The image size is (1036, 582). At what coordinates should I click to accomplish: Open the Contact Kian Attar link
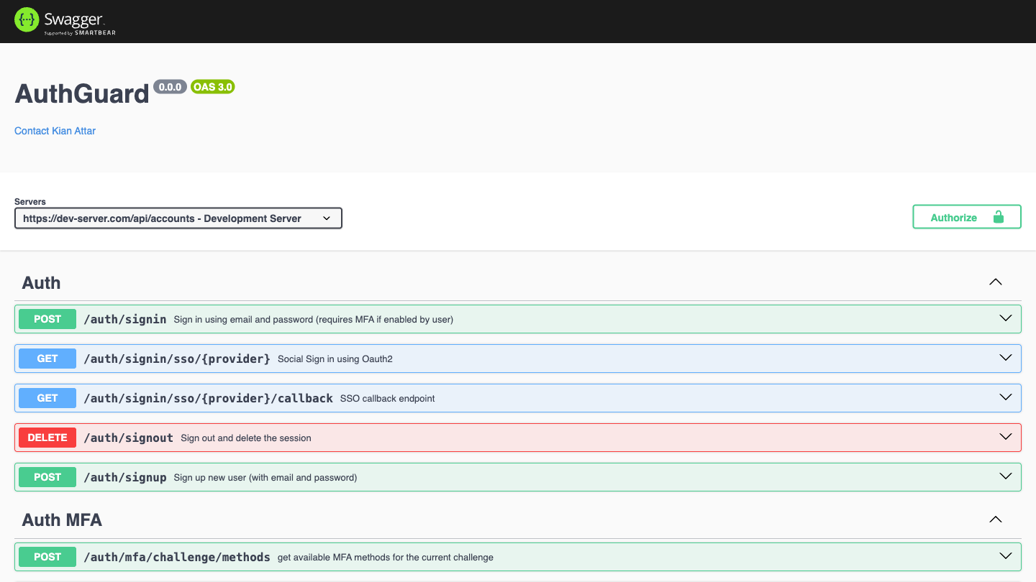point(55,131)
